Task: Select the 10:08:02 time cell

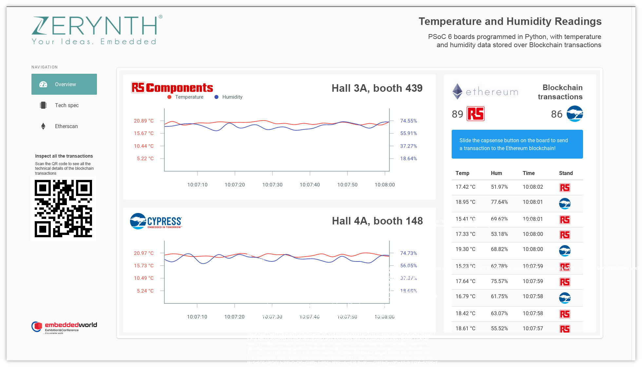Action: click(533, 187)
